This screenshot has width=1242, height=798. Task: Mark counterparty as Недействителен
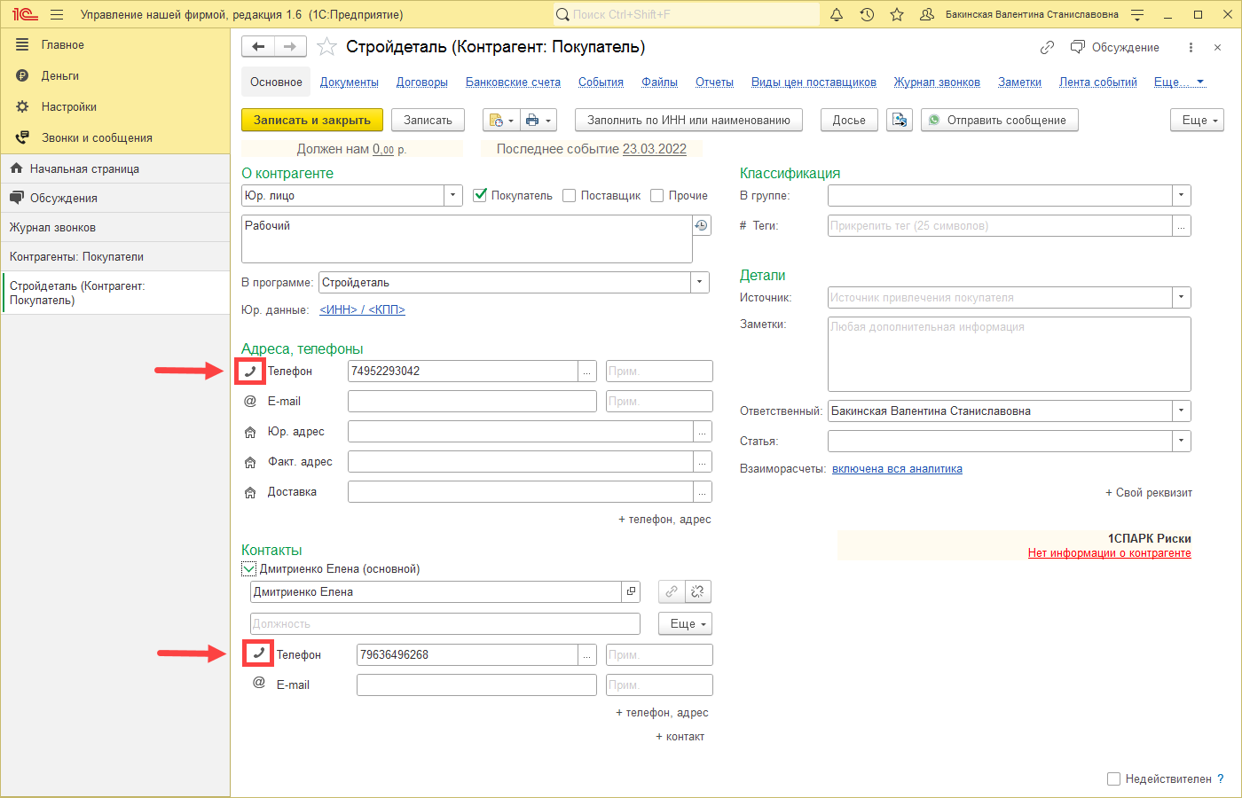click(1114, 778)
